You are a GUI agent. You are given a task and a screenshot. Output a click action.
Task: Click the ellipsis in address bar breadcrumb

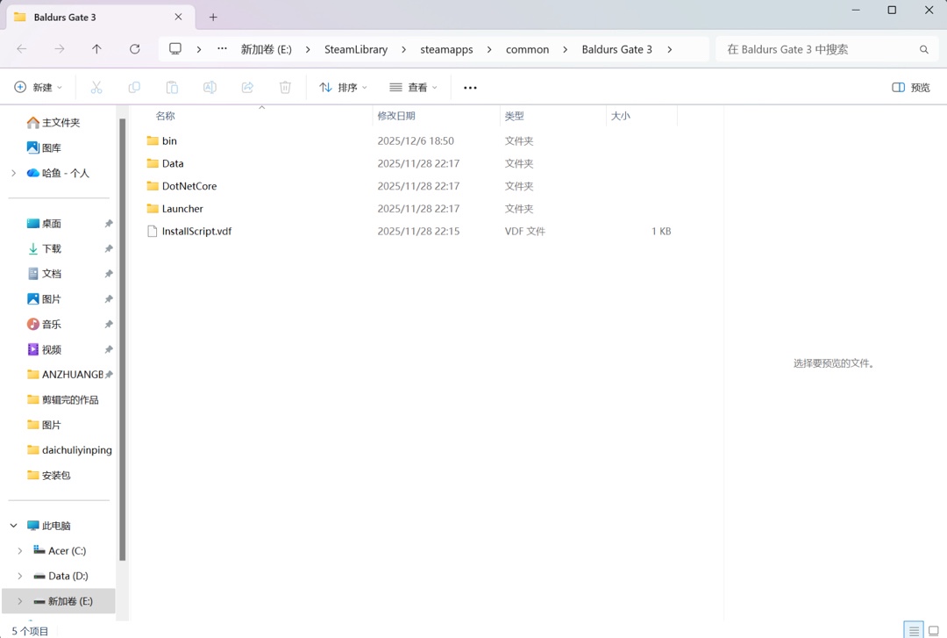tap(222, 48)
